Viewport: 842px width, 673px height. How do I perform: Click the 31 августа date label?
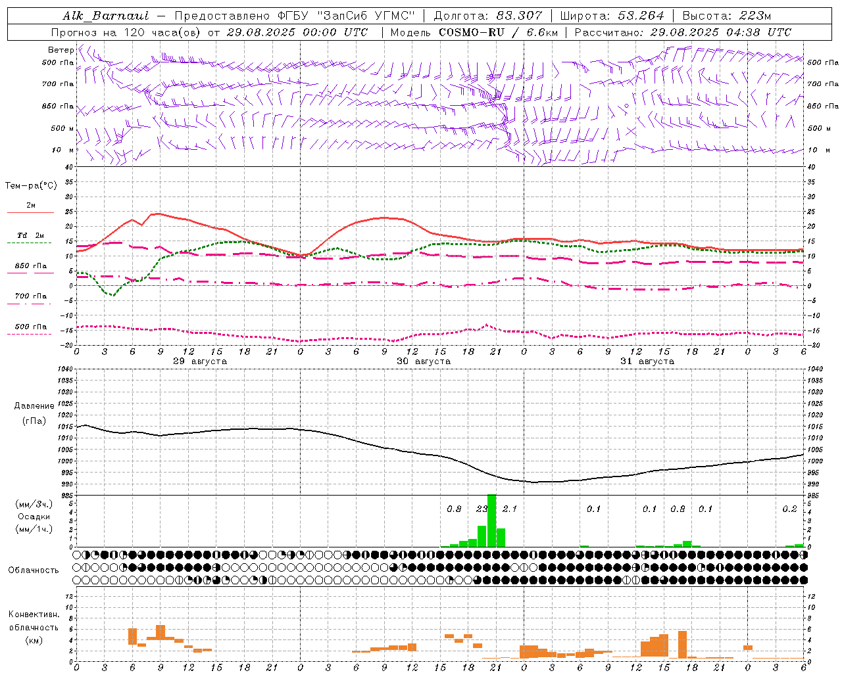pyautogui.click(x=647, y=361)
